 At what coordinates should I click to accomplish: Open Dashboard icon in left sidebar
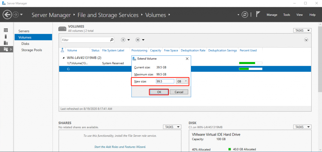(x=6, y=30)
